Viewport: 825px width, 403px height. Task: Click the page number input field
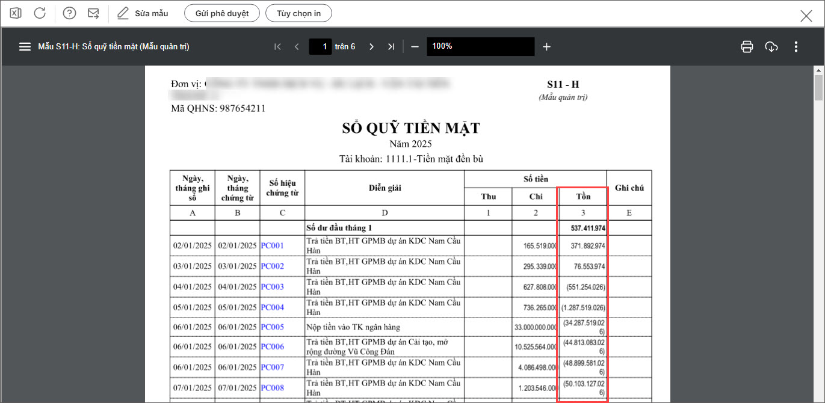pos(320,46)
